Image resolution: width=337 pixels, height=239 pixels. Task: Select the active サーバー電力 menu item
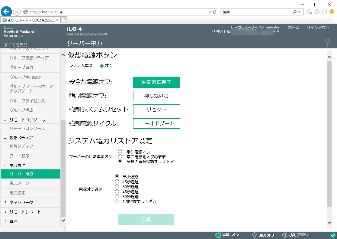30,174
